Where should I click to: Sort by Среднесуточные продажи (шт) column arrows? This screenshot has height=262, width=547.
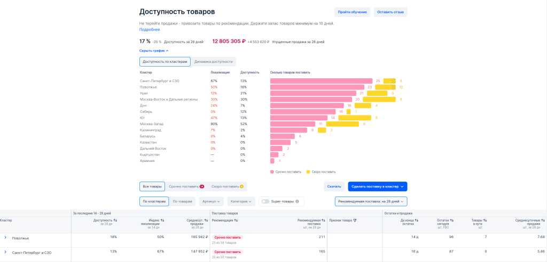click(x=543, y=220)
